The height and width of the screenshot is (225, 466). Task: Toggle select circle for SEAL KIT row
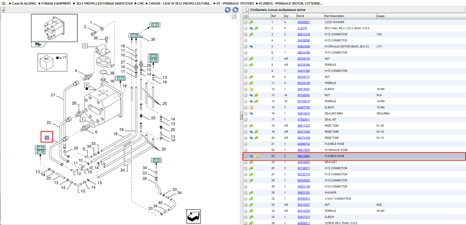click(x=246, y=120)
